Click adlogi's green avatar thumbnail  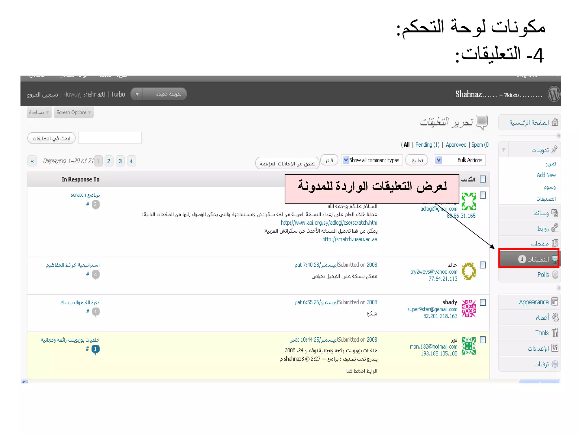coord(468,201)
